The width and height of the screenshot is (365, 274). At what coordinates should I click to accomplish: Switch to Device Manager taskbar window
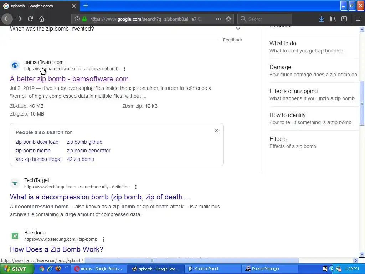(x=271, y=269)
